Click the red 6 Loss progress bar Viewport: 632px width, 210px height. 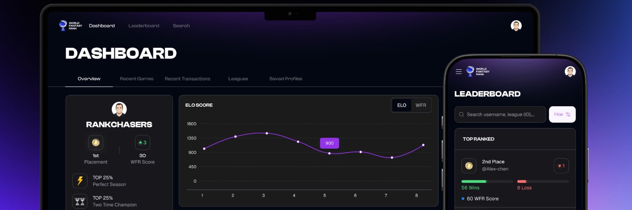click(543, 181)
